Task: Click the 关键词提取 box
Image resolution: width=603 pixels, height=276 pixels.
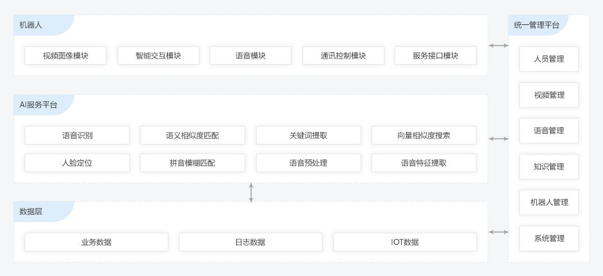Action: pos(309,135)
